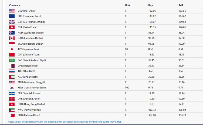Click the Buy column header
The height and width of the screenshot is (125, 203).
[x=151, y=5]
